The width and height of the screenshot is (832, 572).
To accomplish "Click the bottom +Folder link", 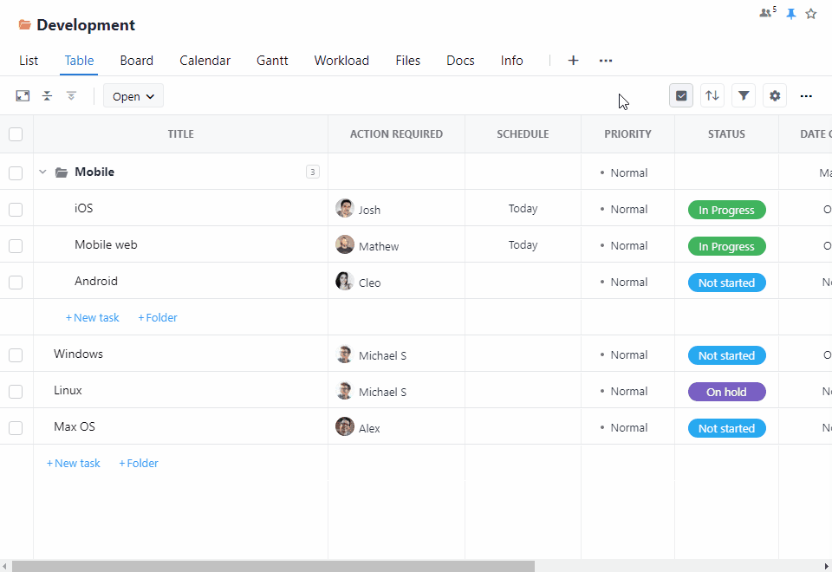I will click(x=139, y=464).
